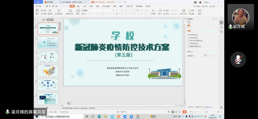The width and height of the screenshot is (258, 119).
Task: Open Microsoft Edge from the taskbar
Action: point(99,117)
